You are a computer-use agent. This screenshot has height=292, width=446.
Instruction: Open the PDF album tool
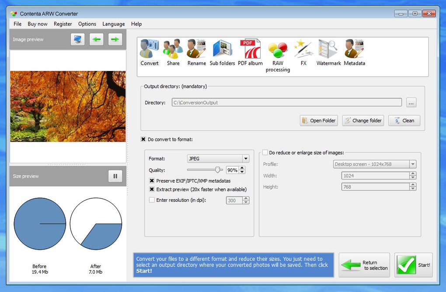(x=250, y=53)
